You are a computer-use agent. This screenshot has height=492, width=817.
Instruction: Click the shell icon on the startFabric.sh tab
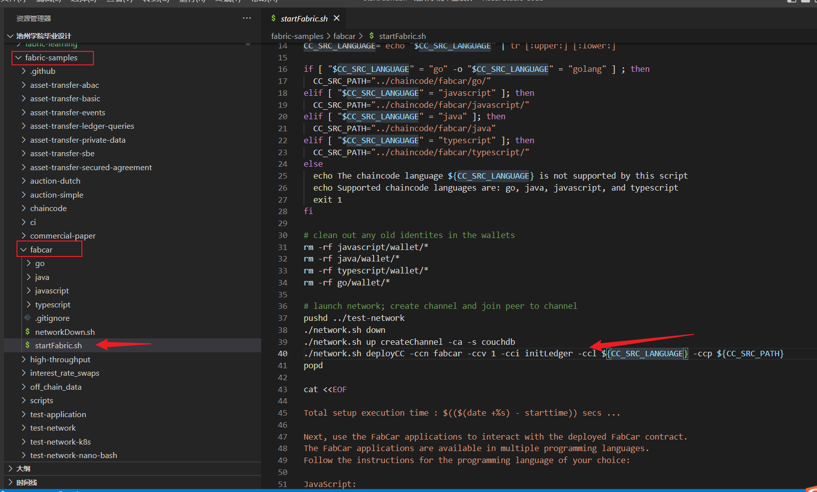273,18
